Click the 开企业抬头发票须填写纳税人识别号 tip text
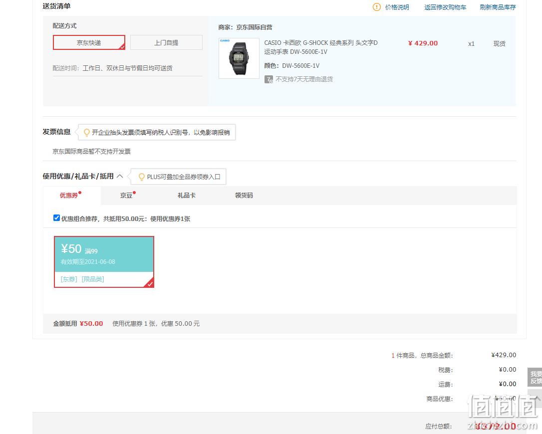 (x=161, y=132)
